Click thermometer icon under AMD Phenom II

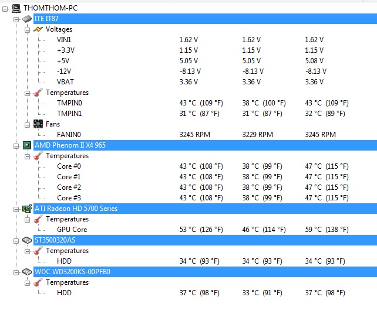pos(38,156)
